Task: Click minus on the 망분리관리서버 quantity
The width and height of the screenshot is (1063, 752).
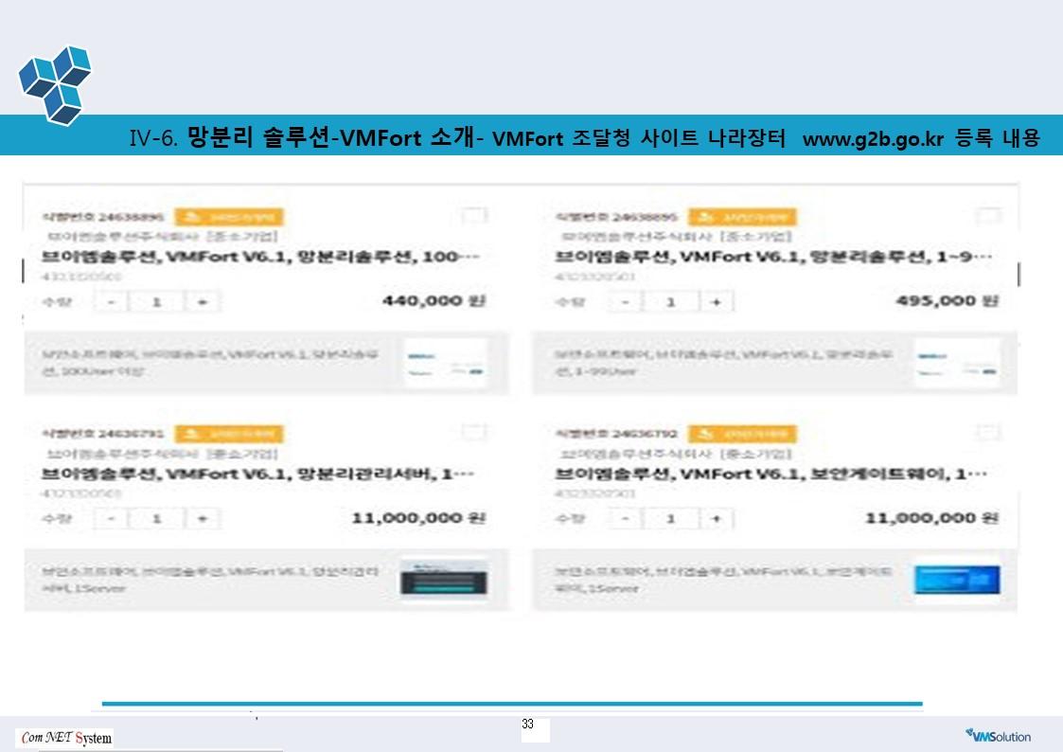Action: pos(112,519)
